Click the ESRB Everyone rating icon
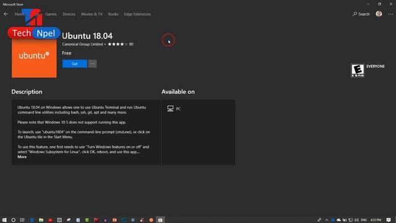Screen dimensions: 396x223 click(x=358, y=71)
